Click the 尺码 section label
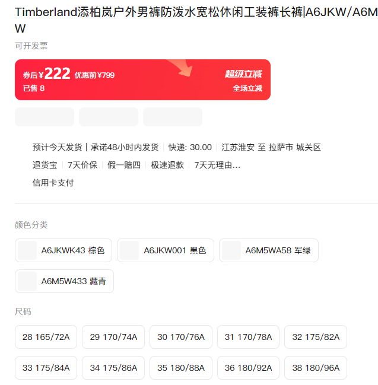 point(23,311)
